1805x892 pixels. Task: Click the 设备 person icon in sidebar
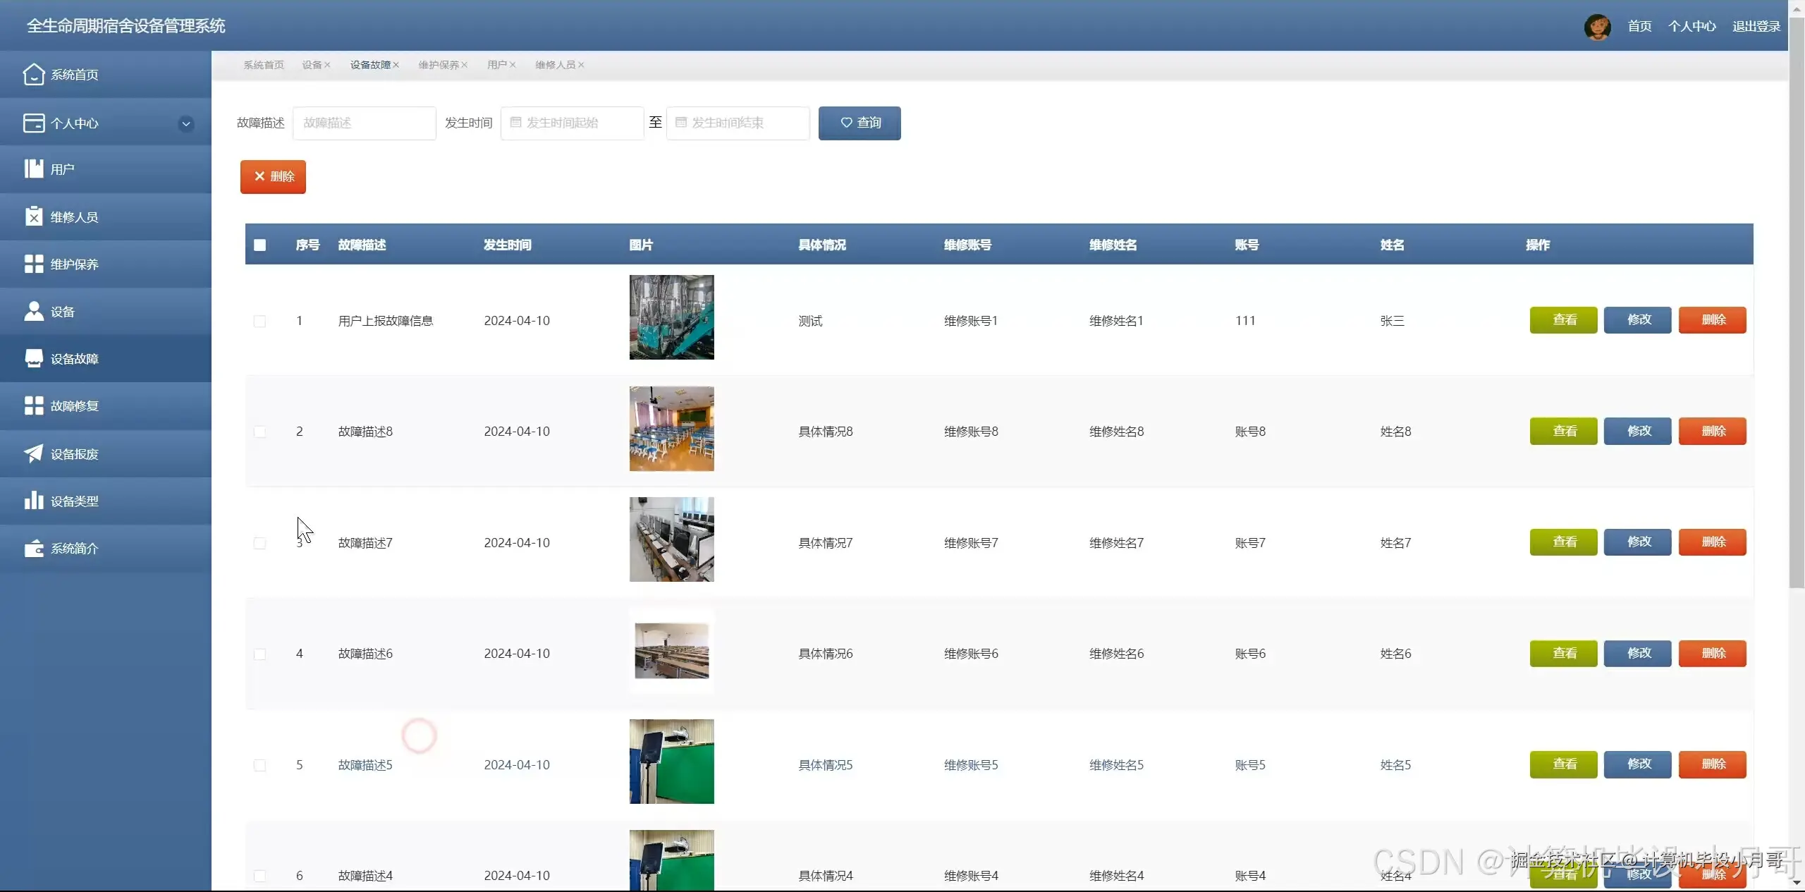click(x=33, y=311)
